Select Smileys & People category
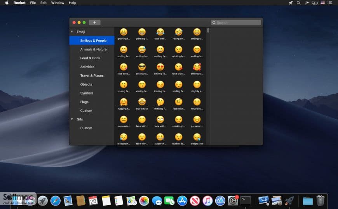Viewport: 338px width, 209px height. point(92,41)
